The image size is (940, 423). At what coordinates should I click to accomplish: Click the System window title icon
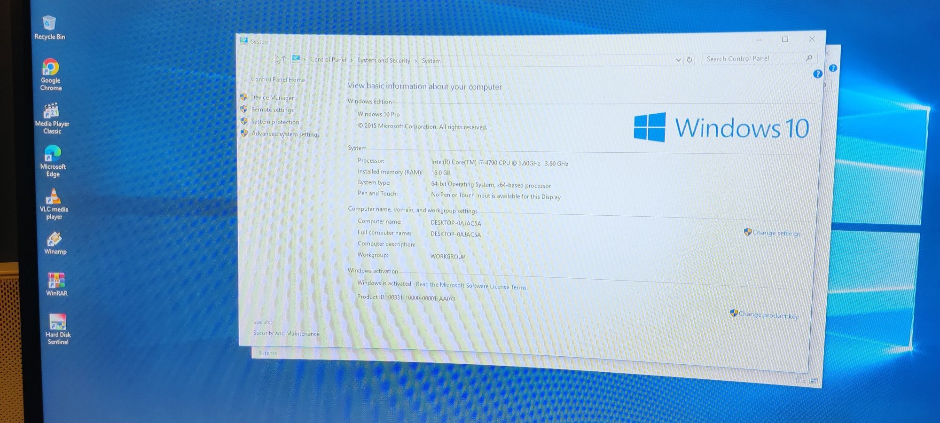pyautogui.click(x=244, y=40)
